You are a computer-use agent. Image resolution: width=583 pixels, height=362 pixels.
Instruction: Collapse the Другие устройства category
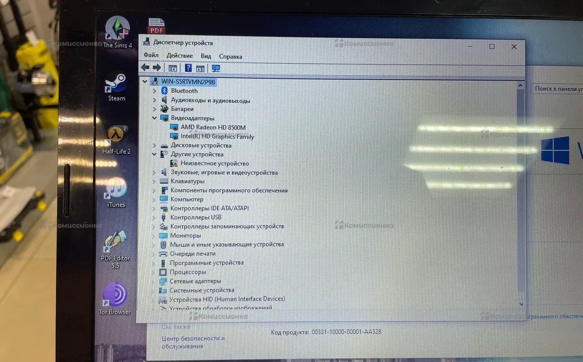tap(154, 154)
